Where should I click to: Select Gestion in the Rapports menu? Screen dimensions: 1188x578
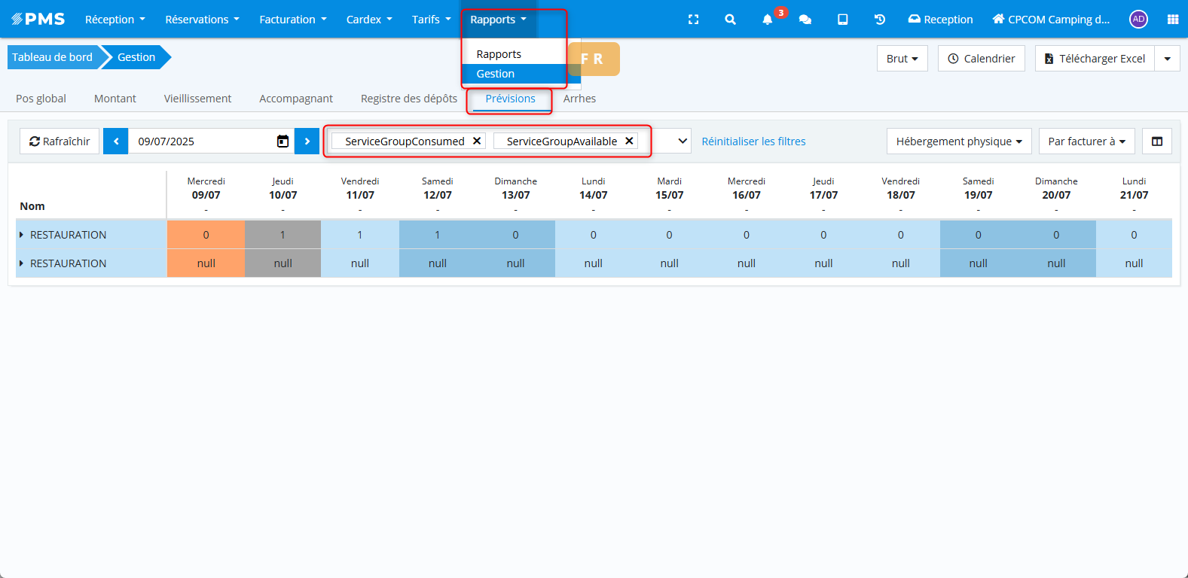(496, 74)
